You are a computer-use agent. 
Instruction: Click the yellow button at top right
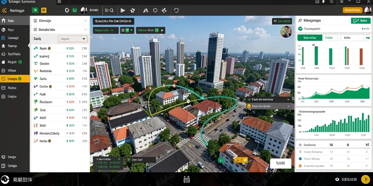tap(353, 10)
